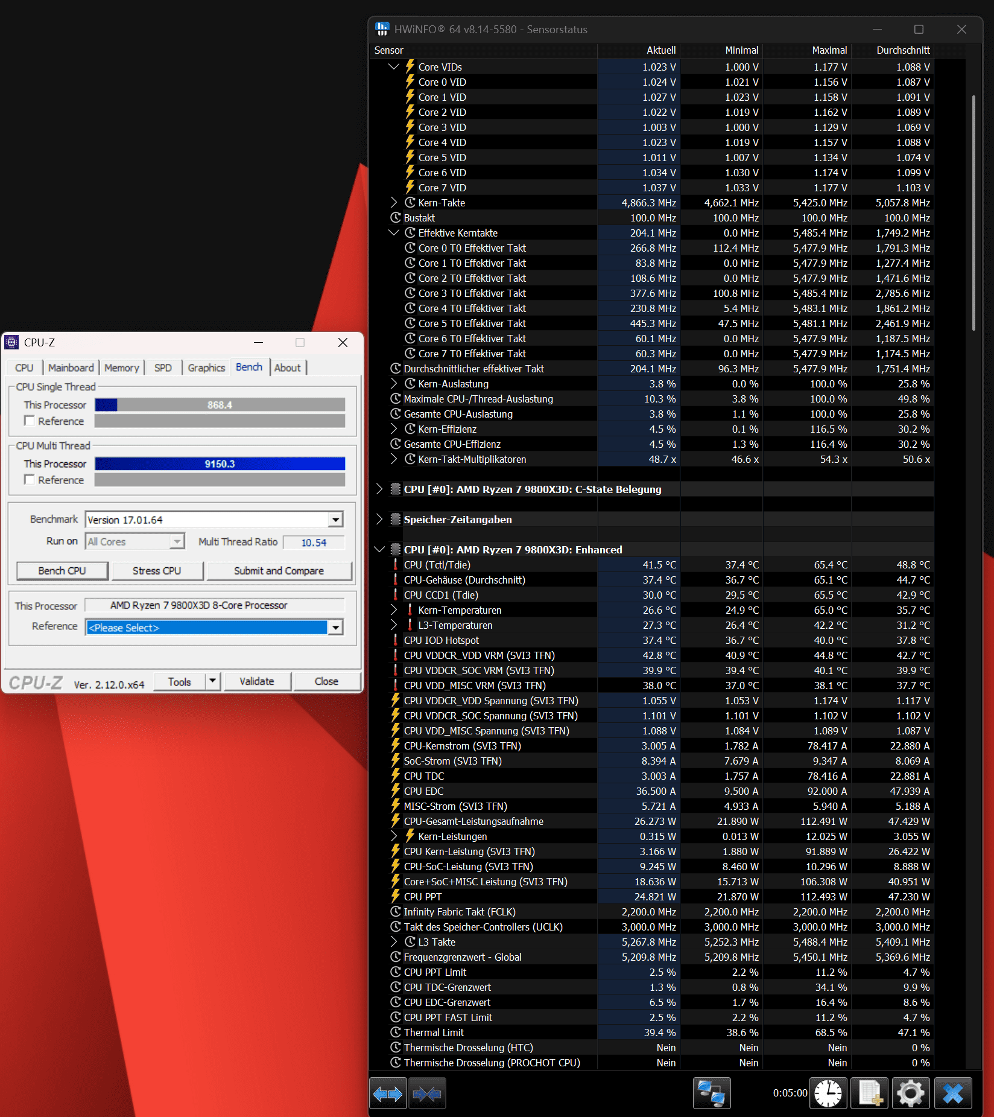Click the clock icon beside Gesamte CPU-Effizienz
Screen dimensions: 994x1117
point(396,444)
